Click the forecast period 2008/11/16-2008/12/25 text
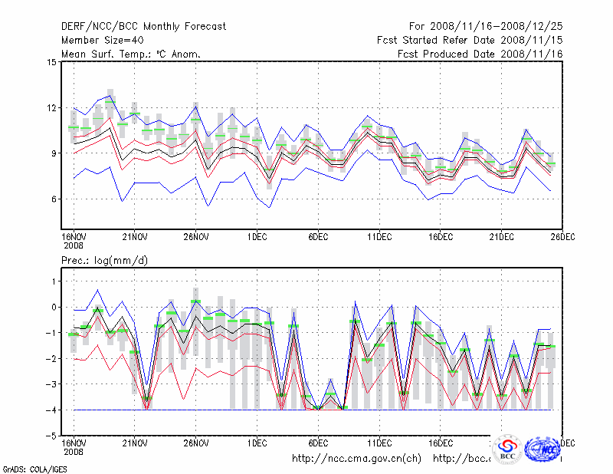Viewport: 613px width, 474px height. point(496,26)
